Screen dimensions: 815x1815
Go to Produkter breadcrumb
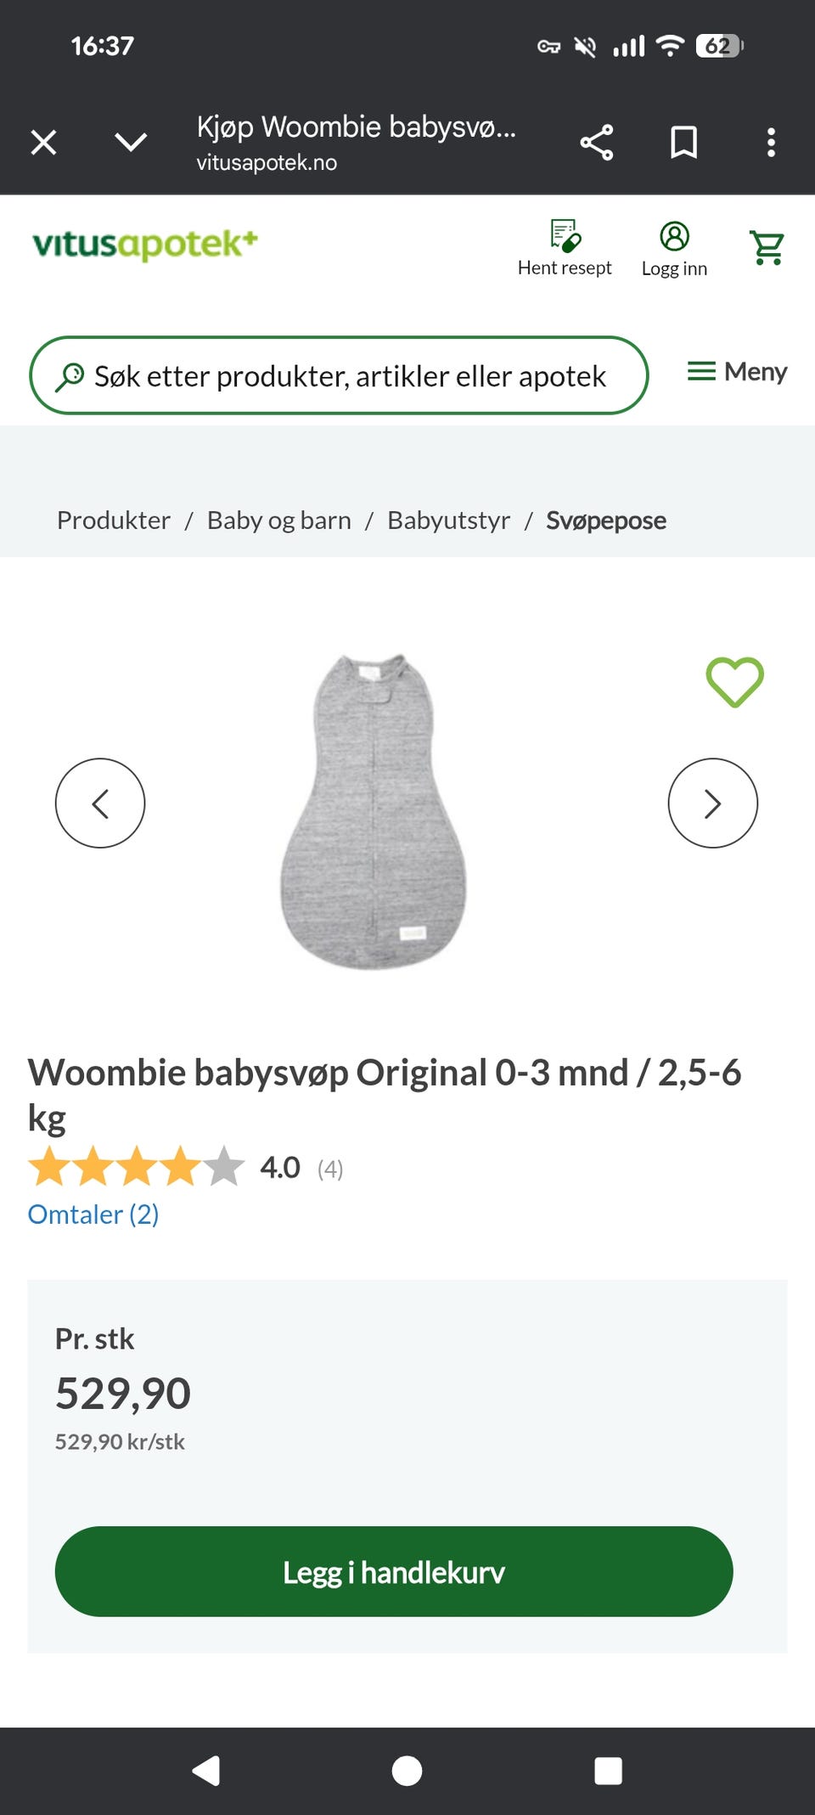click(114, 520)
